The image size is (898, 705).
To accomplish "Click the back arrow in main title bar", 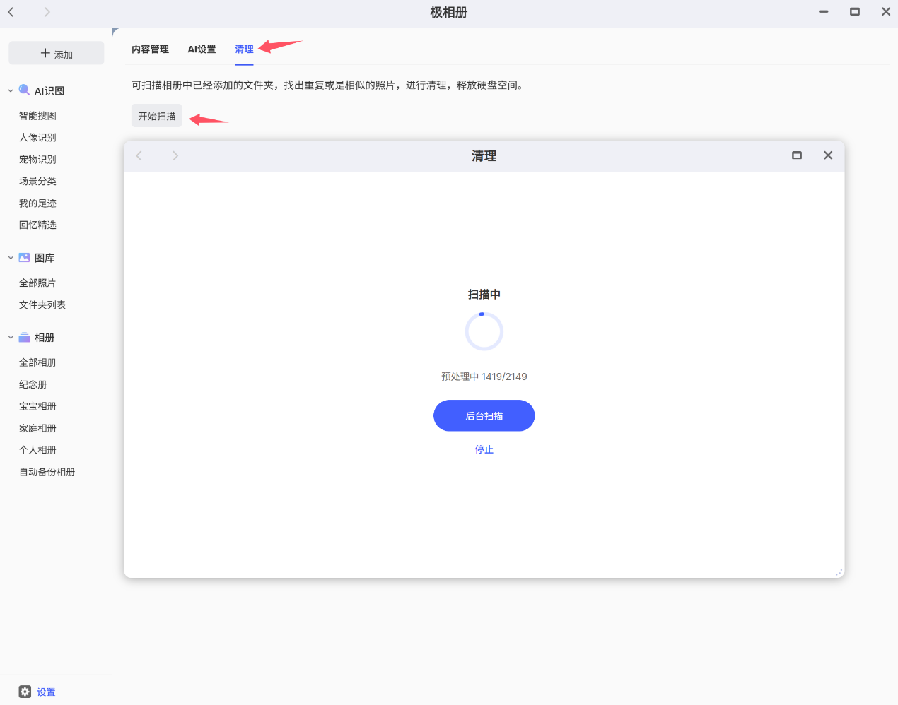I will (11, 12).
